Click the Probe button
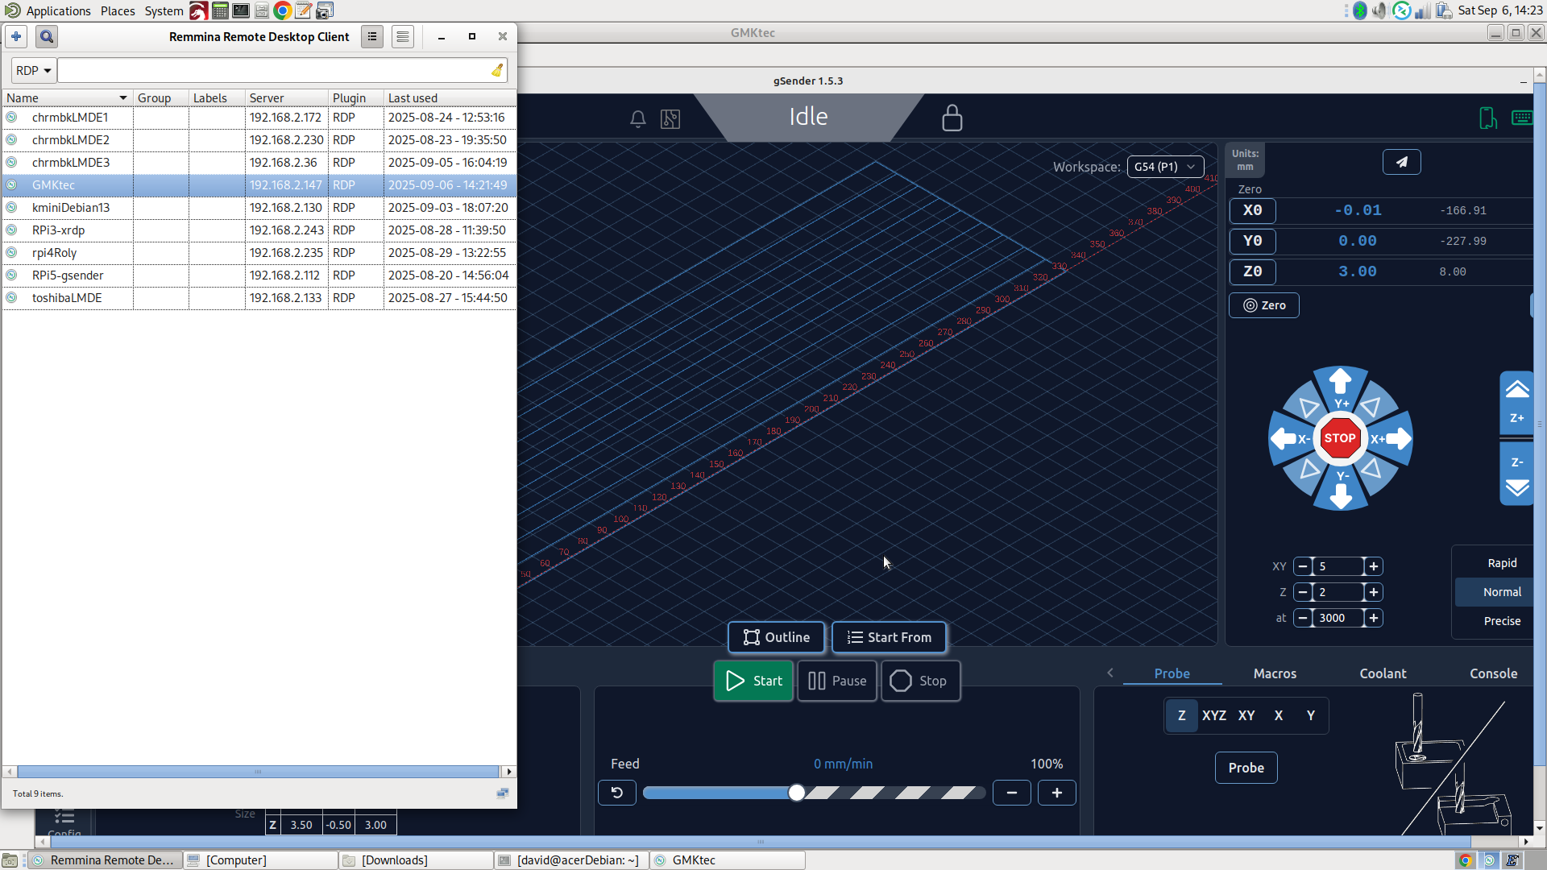 pyautogui.click(x=1246, y=768)
